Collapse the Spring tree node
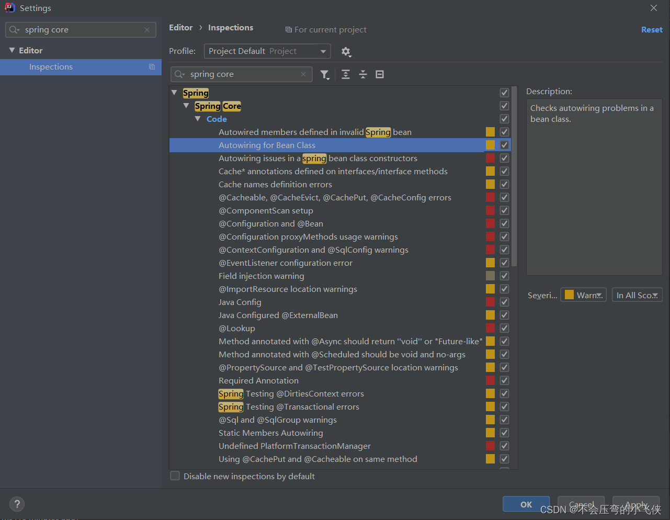Image resolution: width=670 pixels, height=520 pixels. (174, 93)
